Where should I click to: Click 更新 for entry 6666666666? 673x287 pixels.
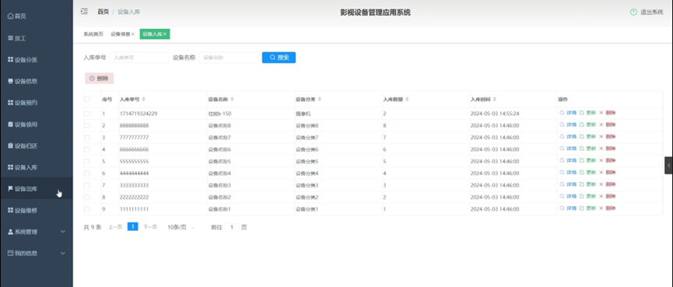point(587,149)
